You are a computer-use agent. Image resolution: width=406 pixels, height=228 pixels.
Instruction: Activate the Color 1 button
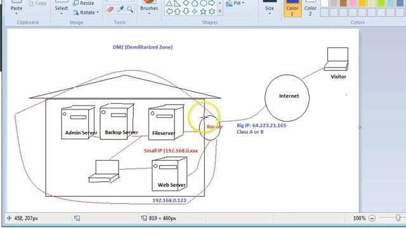coord(292,8)
